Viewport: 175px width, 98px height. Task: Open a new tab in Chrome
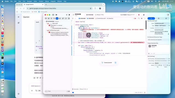click(x=46, y=5)
